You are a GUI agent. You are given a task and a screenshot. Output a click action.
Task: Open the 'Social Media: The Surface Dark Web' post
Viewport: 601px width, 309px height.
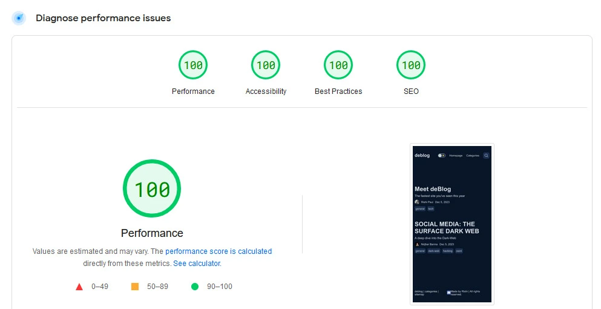coord(446,228)
